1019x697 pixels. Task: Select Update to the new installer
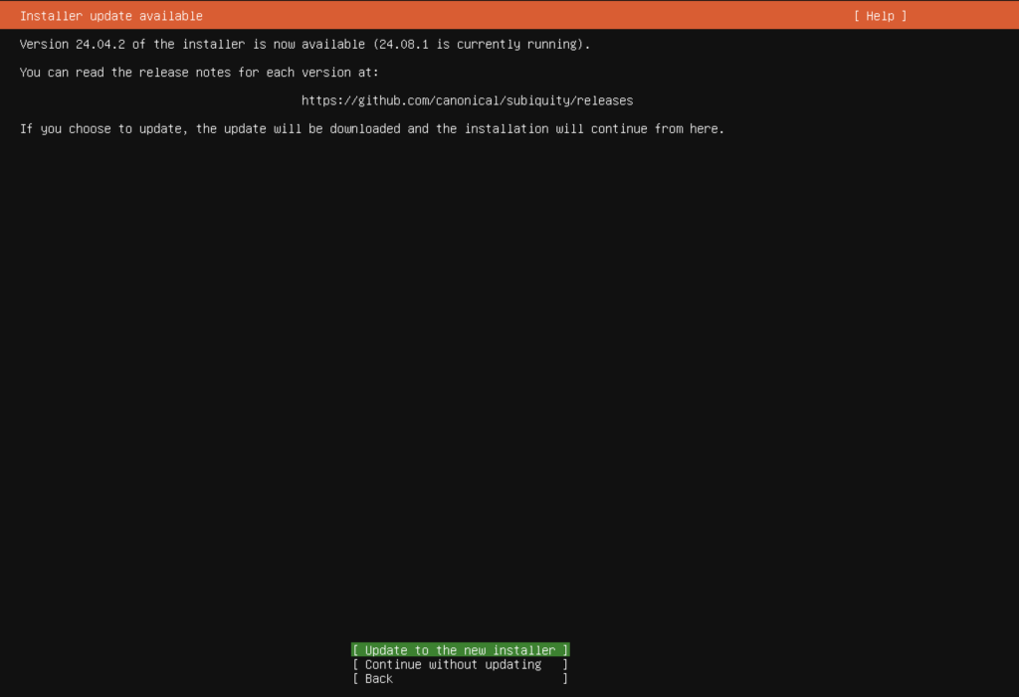point(460,650)
